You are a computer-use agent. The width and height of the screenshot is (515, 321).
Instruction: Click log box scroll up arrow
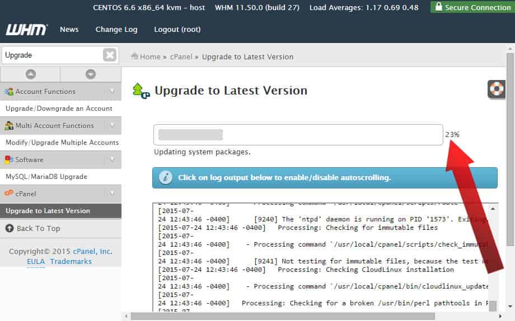click(x=493, y=209)
